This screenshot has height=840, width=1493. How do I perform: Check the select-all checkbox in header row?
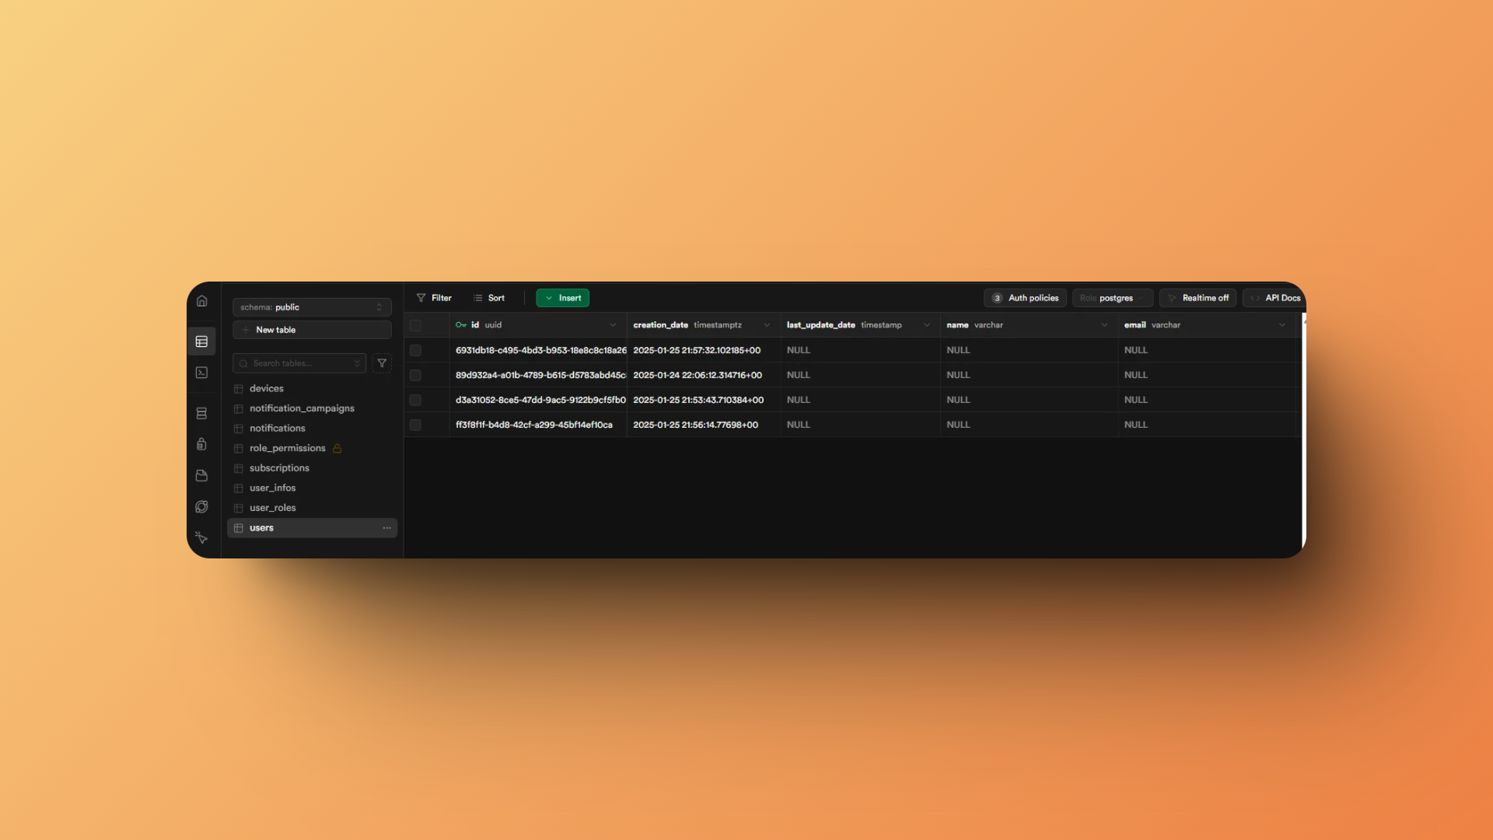pyautogui.click(x=415, y=325)
